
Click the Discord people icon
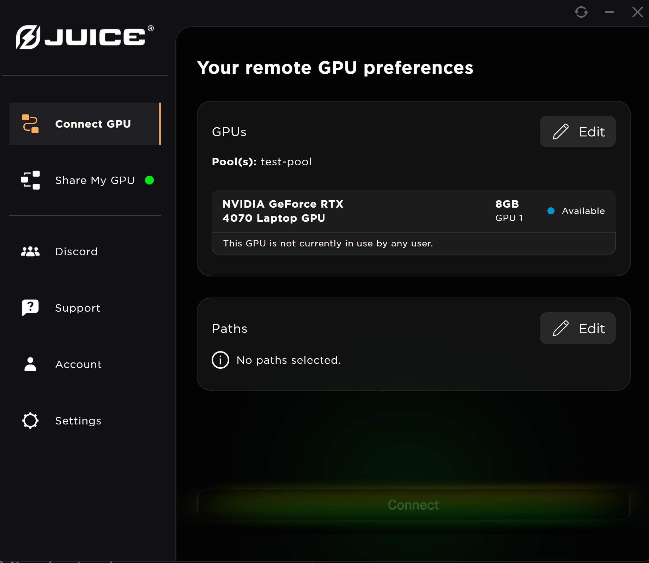tap(30, 251)
